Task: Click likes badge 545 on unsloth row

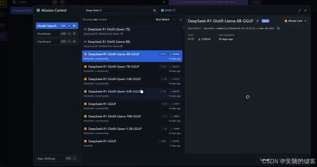Action: click(x=162, y=141)
